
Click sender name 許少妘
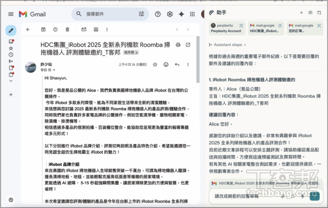click(x=46, y=64)
